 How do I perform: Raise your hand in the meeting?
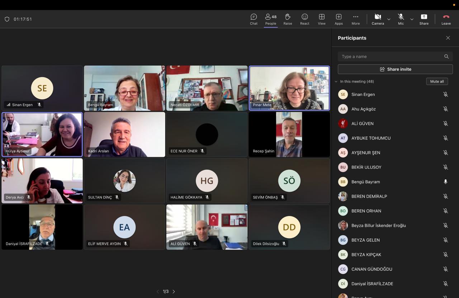click(x=288, y=19)
